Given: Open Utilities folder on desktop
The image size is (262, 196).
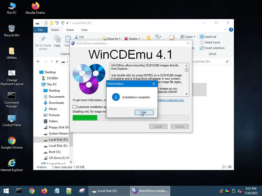Looking at the screenshot, I should click(12, 53).
